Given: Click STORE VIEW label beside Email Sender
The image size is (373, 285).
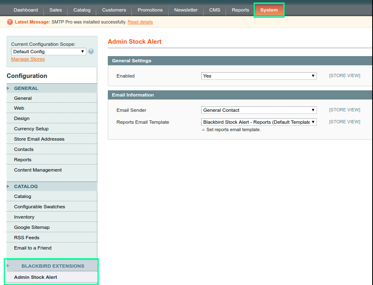Looking at the screenshot, I should coord(344,110).
